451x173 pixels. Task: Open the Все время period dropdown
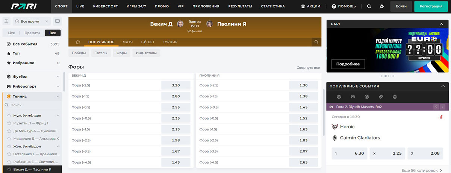click(32, 21)
